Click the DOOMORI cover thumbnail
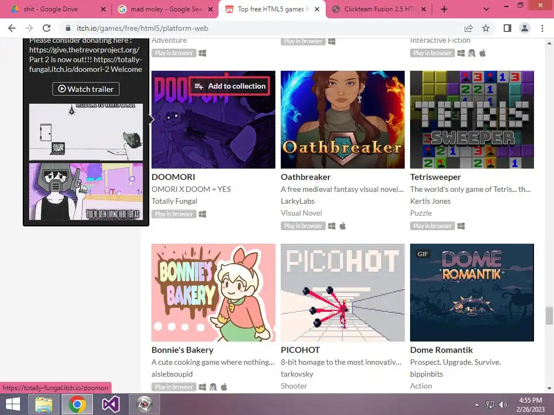The image size is (554, 415). coord(213,134)
